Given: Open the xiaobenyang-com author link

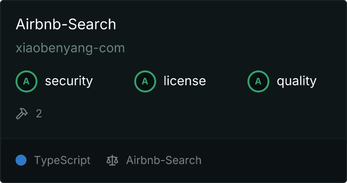Looking at the screenshot, I should pos(70,48).
